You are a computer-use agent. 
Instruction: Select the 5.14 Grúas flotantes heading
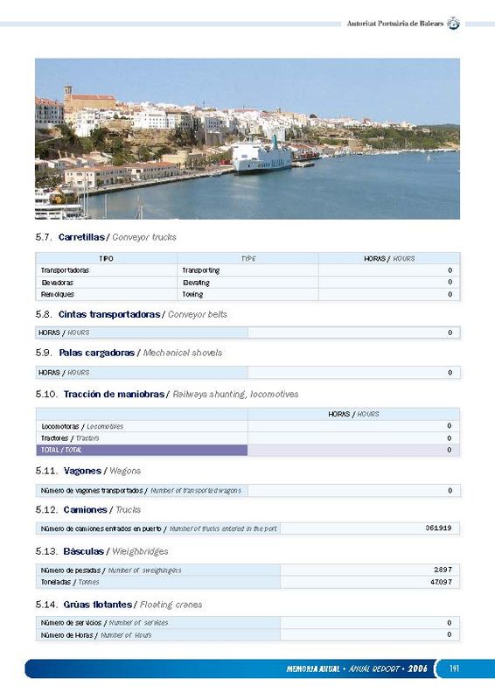119,605
